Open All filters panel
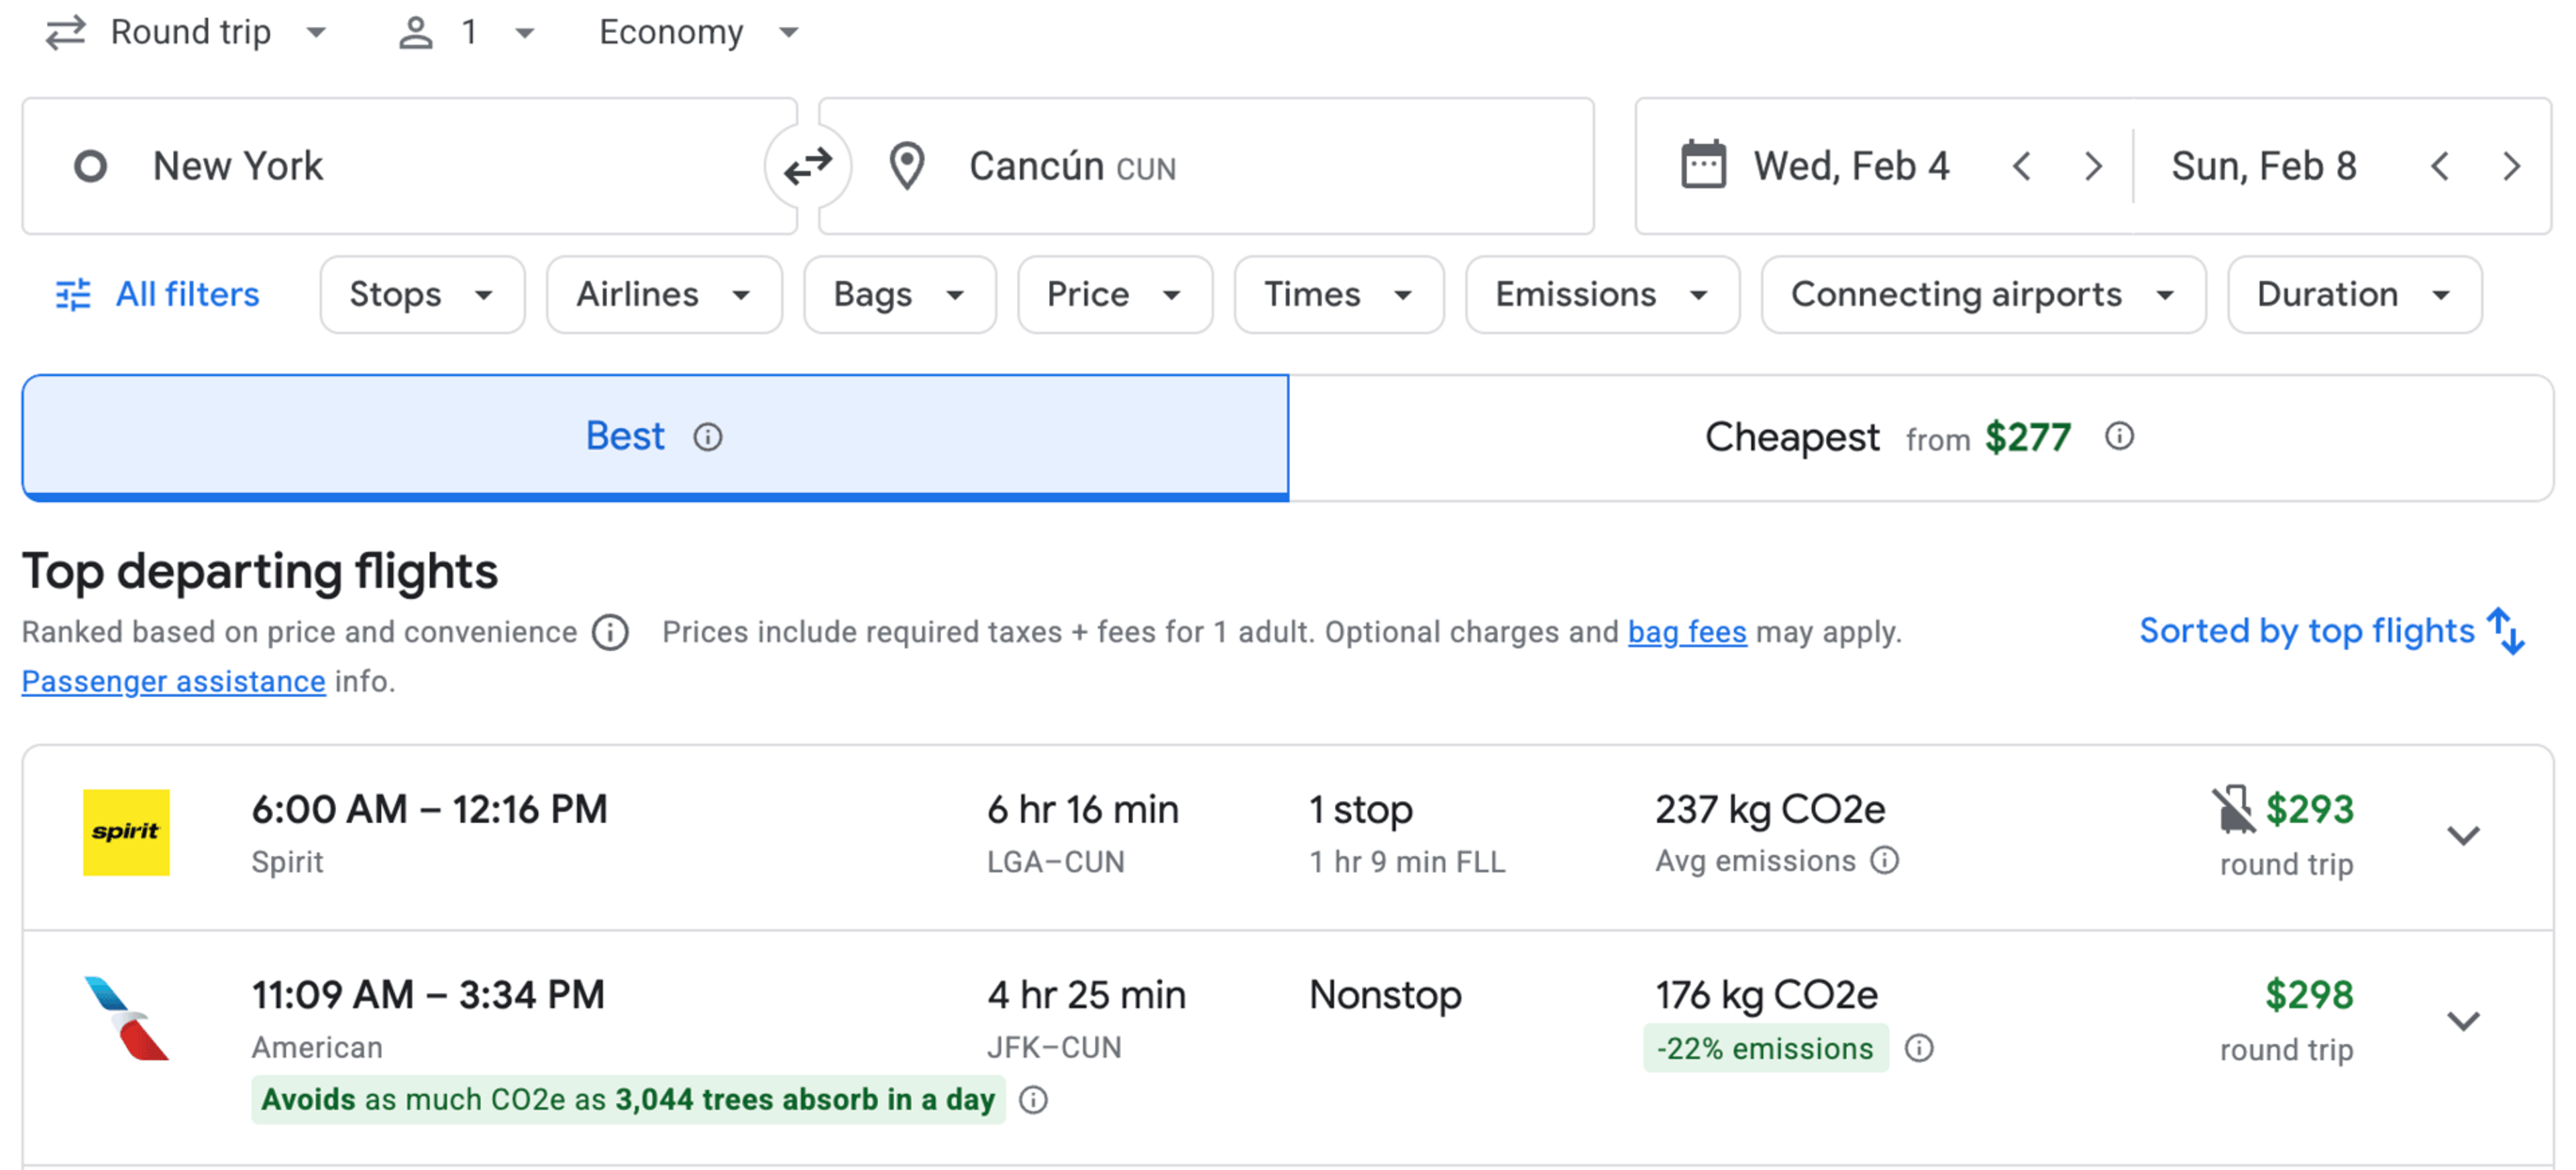 click(157, 295)
